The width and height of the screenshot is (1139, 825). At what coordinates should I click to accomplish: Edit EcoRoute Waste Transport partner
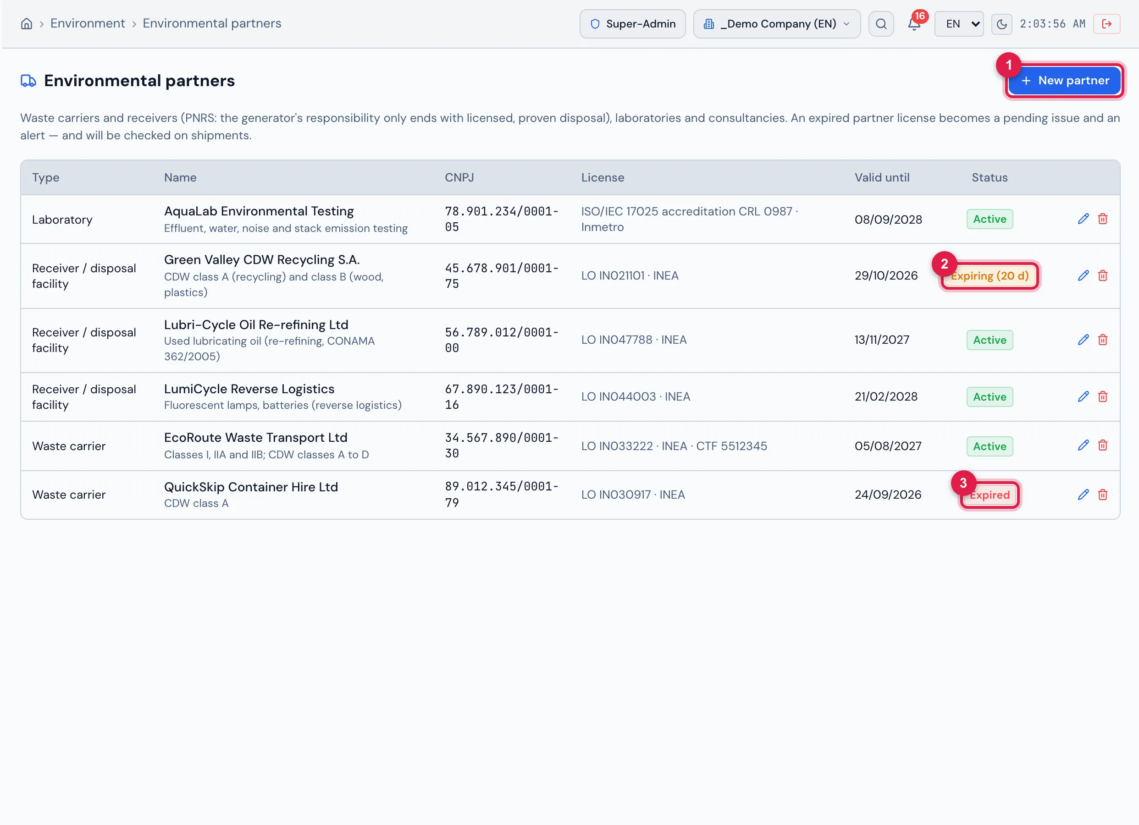click(1083, 445)
